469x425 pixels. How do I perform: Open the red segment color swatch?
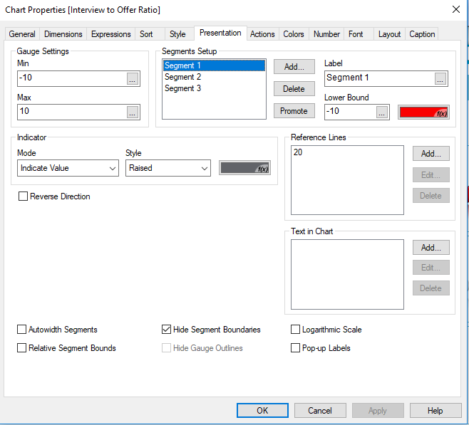tap(423, 112)
